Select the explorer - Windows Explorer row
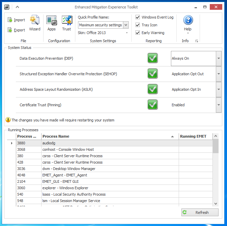Viewport: 227px width, 226px height. pyautogui.click(x=114, y=188)
